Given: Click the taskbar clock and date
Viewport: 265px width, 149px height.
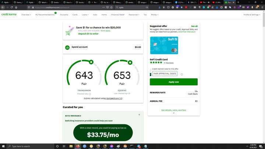Looking at the screenshot, I should pyautogui.click(x=253, y=146).
